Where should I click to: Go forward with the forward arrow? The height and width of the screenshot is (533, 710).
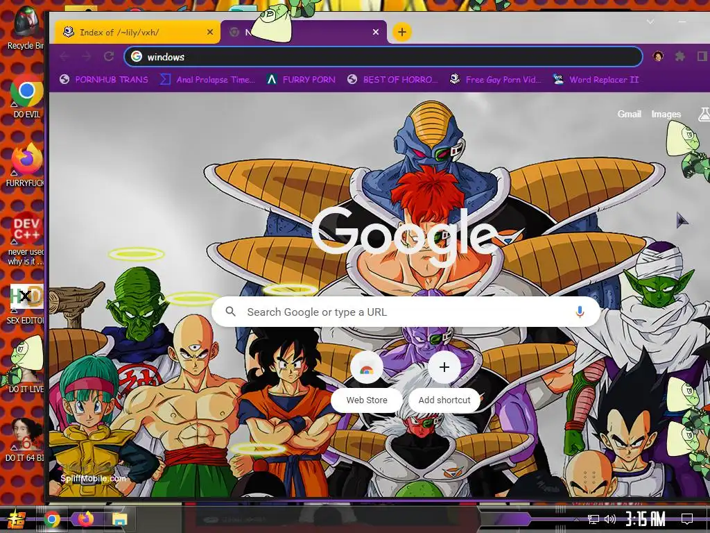87,57
